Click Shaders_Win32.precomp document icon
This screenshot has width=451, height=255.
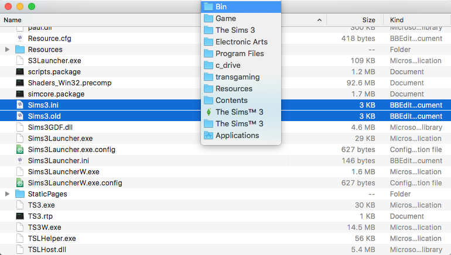tap(20, 82)
